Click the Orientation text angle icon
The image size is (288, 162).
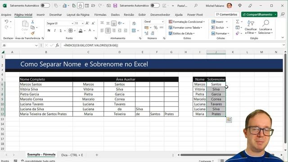click(x=120, y=23)
